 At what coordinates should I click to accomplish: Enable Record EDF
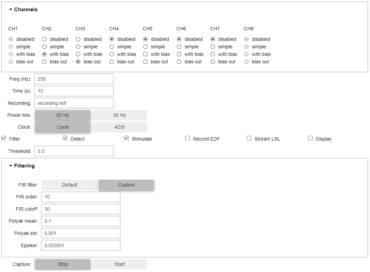(x=187, y=138)
